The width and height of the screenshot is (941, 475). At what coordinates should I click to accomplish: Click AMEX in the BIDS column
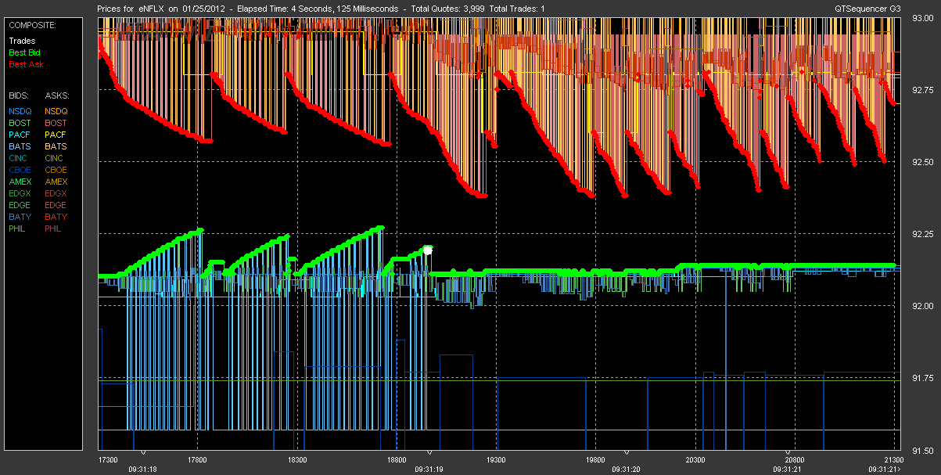pyautogui.click(x=20, y=182)
